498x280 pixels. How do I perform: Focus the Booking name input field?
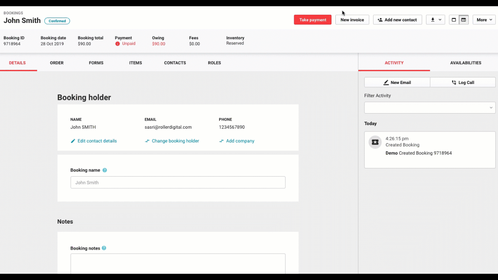click(x=178, y=182)
